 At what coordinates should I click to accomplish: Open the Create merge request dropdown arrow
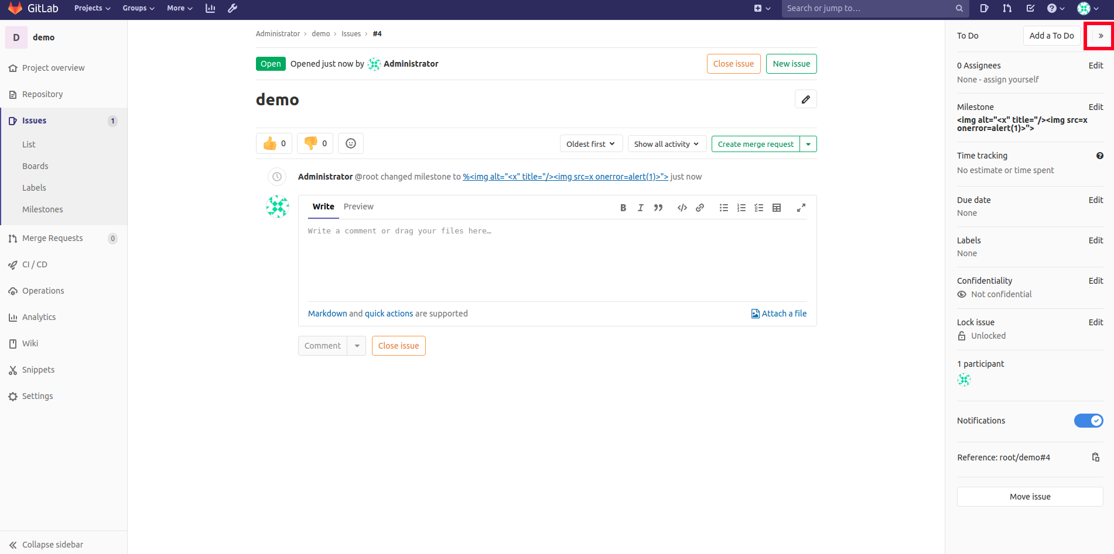tap(808, 144)
